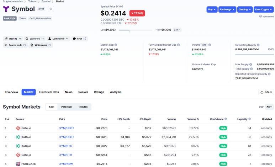Open Website dropdown
The width and height of the screenshot is (275, 167).
tap(13, 39)
